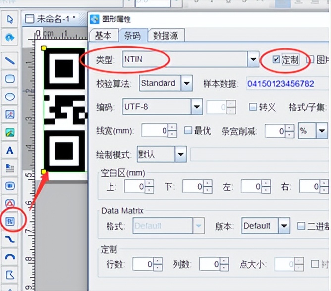Image resolution: width=331 pixels, height=291 pixels.
Task: Open the 校验算法 Standard dropdown
Action: [187, 83]
